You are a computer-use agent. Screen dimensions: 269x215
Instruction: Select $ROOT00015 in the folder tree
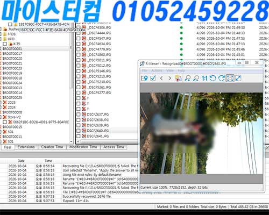(x=12, y=127)
